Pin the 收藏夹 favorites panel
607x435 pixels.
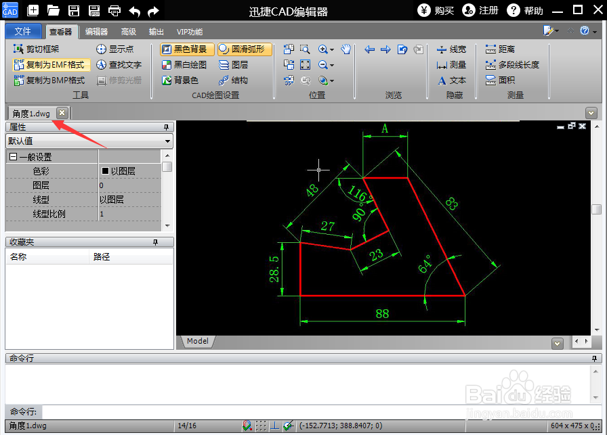click(155, 242)
